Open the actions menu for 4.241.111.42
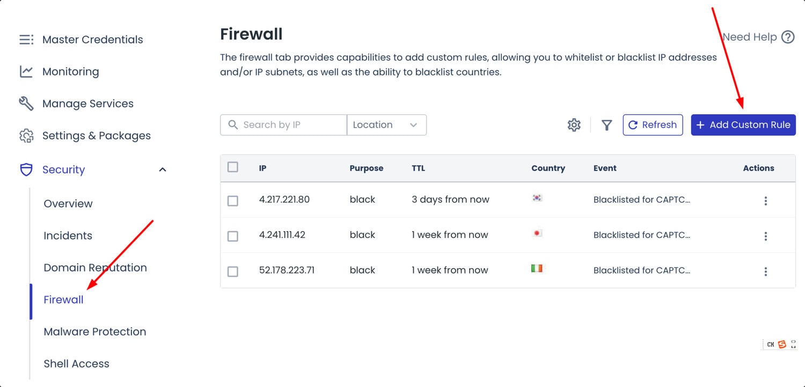Viewport: 805px width, 387px height. pyautogui.click(x=766, y=236)
